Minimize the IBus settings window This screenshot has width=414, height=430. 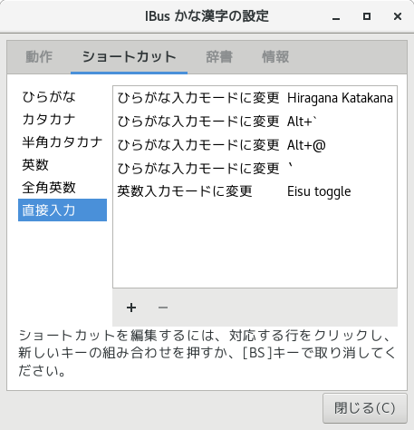click(x=336, y=16)
